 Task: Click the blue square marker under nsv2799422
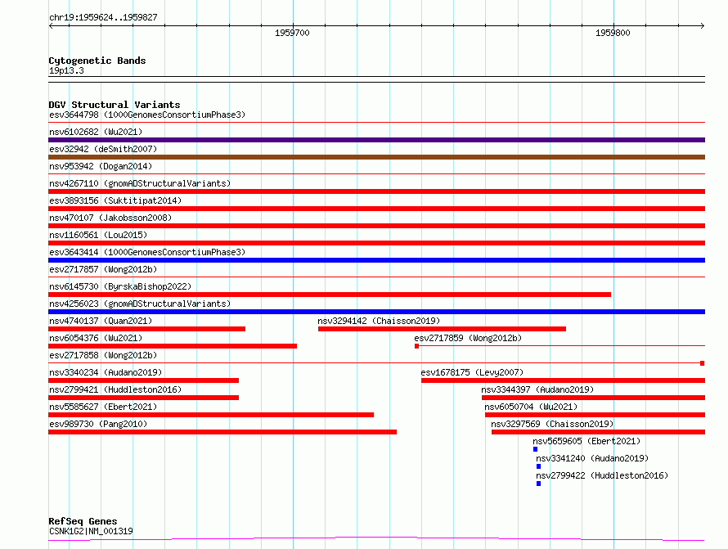click(538, 484)
